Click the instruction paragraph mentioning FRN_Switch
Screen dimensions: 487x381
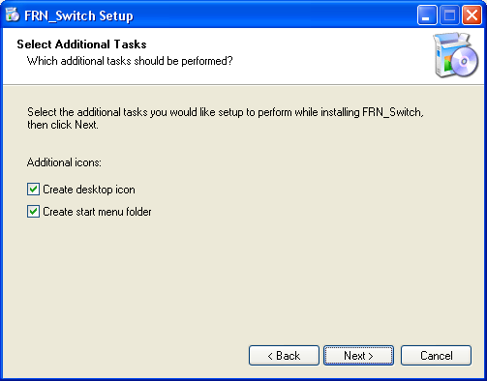pyautogui.click(x=226, y=118)
